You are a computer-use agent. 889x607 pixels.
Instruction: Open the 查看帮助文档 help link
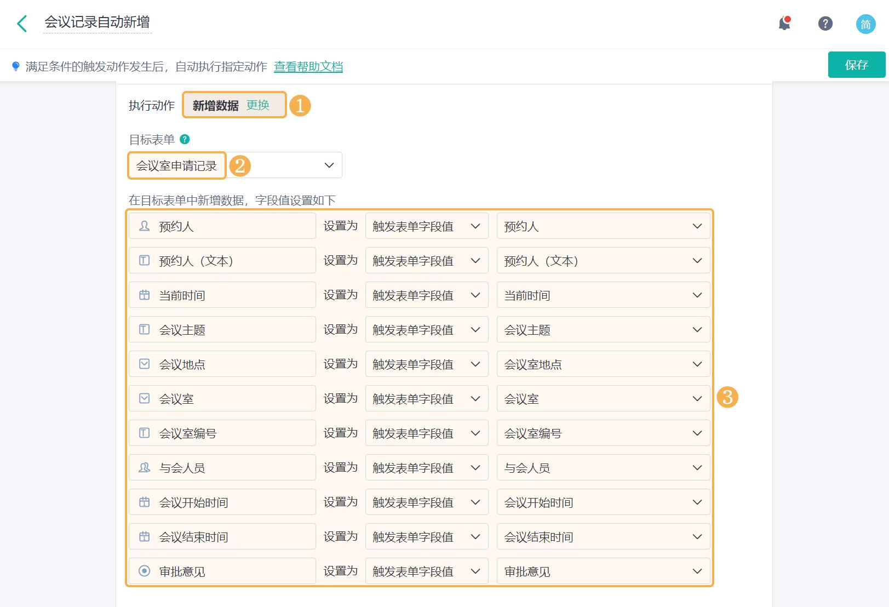tap(308, 66)
